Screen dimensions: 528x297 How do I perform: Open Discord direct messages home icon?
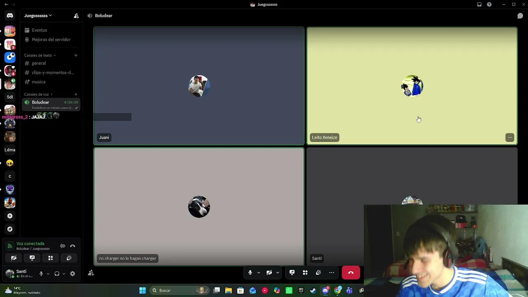click(10, 16)
